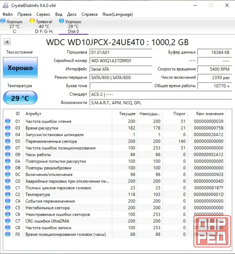Image resolution: width=235 pixels, height=254 pixels.
Task: Open the Сервис menu
Action: pyautogui.click(x=43, y=14)
